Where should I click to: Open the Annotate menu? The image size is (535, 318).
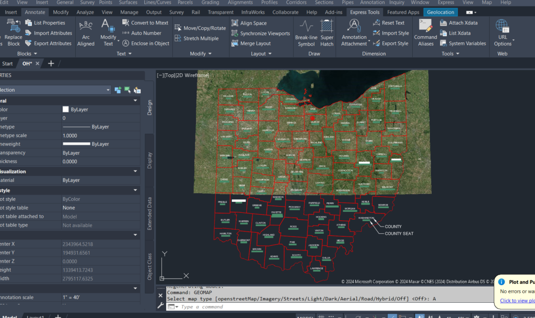35,12
